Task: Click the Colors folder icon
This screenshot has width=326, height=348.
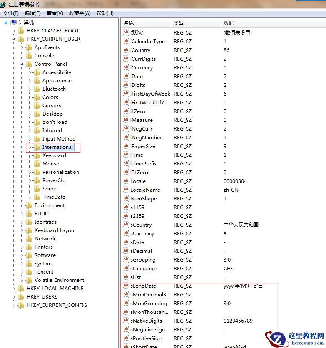Action: [x=37, y=97]
